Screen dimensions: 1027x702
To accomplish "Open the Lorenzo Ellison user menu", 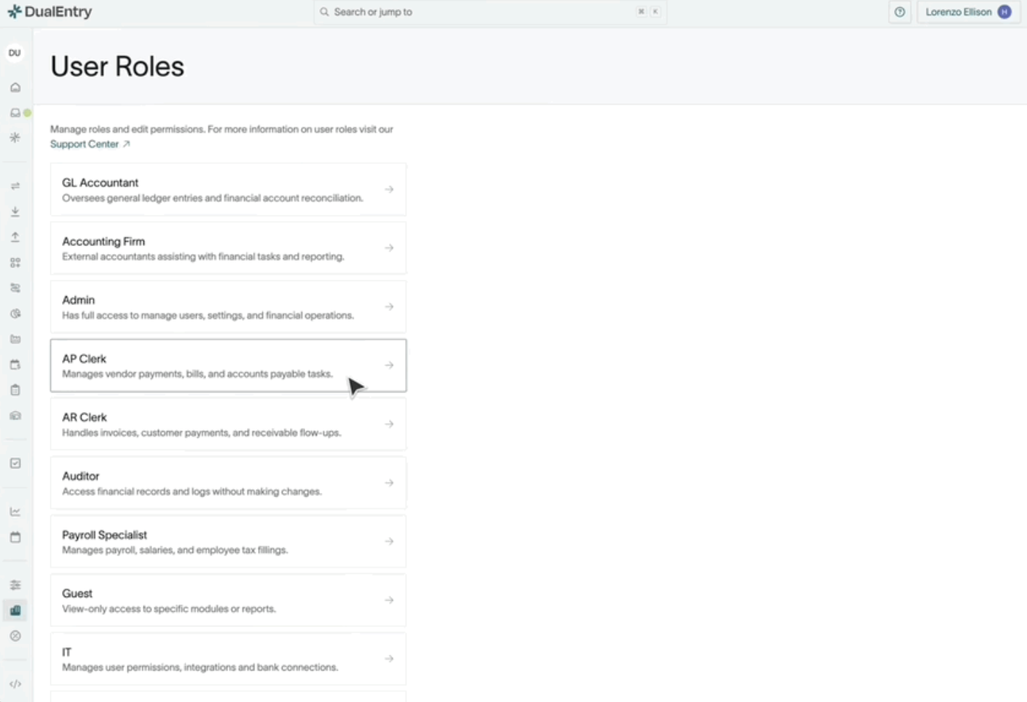I will (967, 12).
